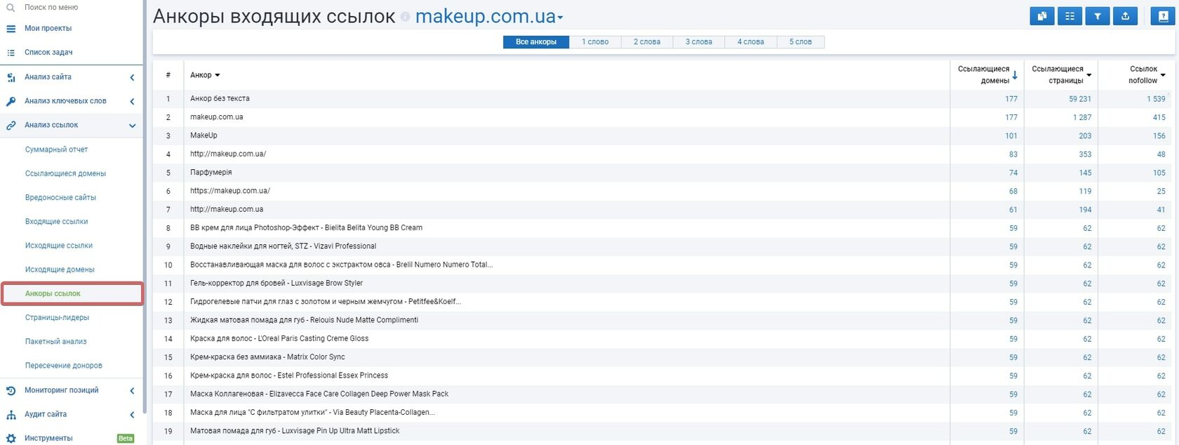Open the makeup.com.ua domain dropdown
Viewport: 1179px width, 445px height.
(x=560, y=18)
